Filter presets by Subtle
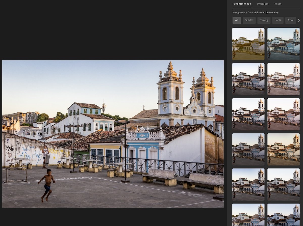This screenshot has height=226, width=303. pyautogui.click(x=249, y=20)
